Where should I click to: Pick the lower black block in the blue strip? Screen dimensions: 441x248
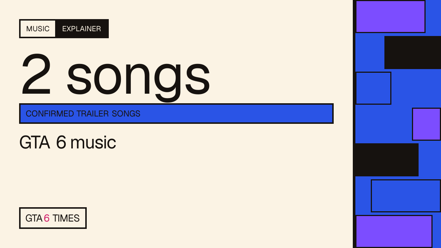(387, 160)
